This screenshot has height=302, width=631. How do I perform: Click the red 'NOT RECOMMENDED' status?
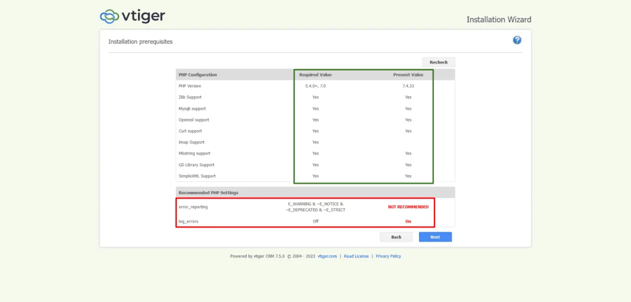(408, 206)
